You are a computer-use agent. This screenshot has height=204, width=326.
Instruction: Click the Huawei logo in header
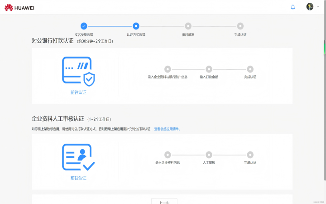point(19,8)
